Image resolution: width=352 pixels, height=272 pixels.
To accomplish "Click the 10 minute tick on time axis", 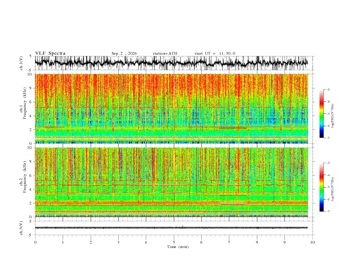I will point(312,242).
